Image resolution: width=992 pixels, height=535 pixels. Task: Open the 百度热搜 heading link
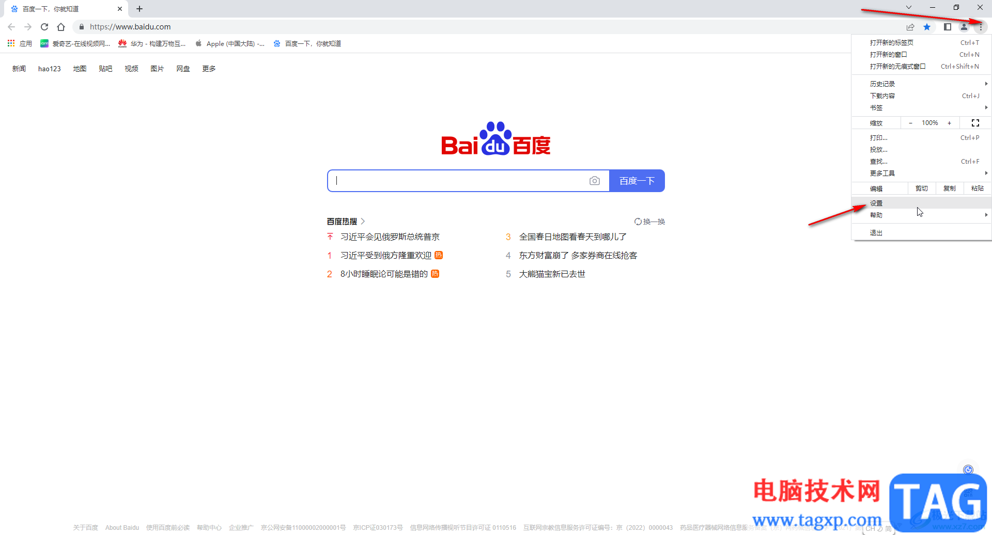point(346,221)
